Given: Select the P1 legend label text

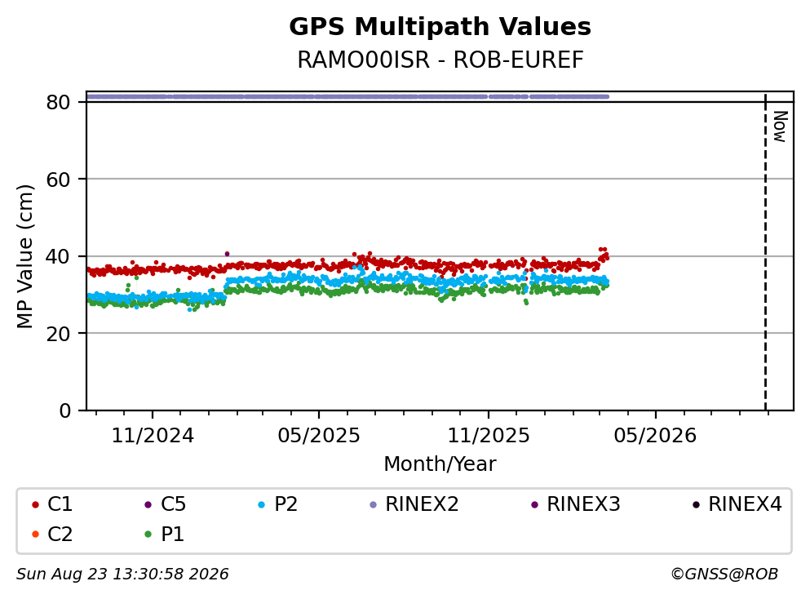Looking at the screenshot, I should [173, 534].
